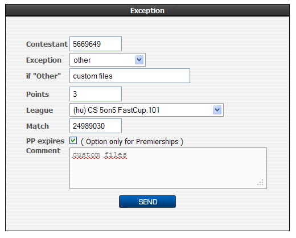Click the Exception dropdown arrow icon
Screen dimensions: 296x238
(x=139, y=60)
